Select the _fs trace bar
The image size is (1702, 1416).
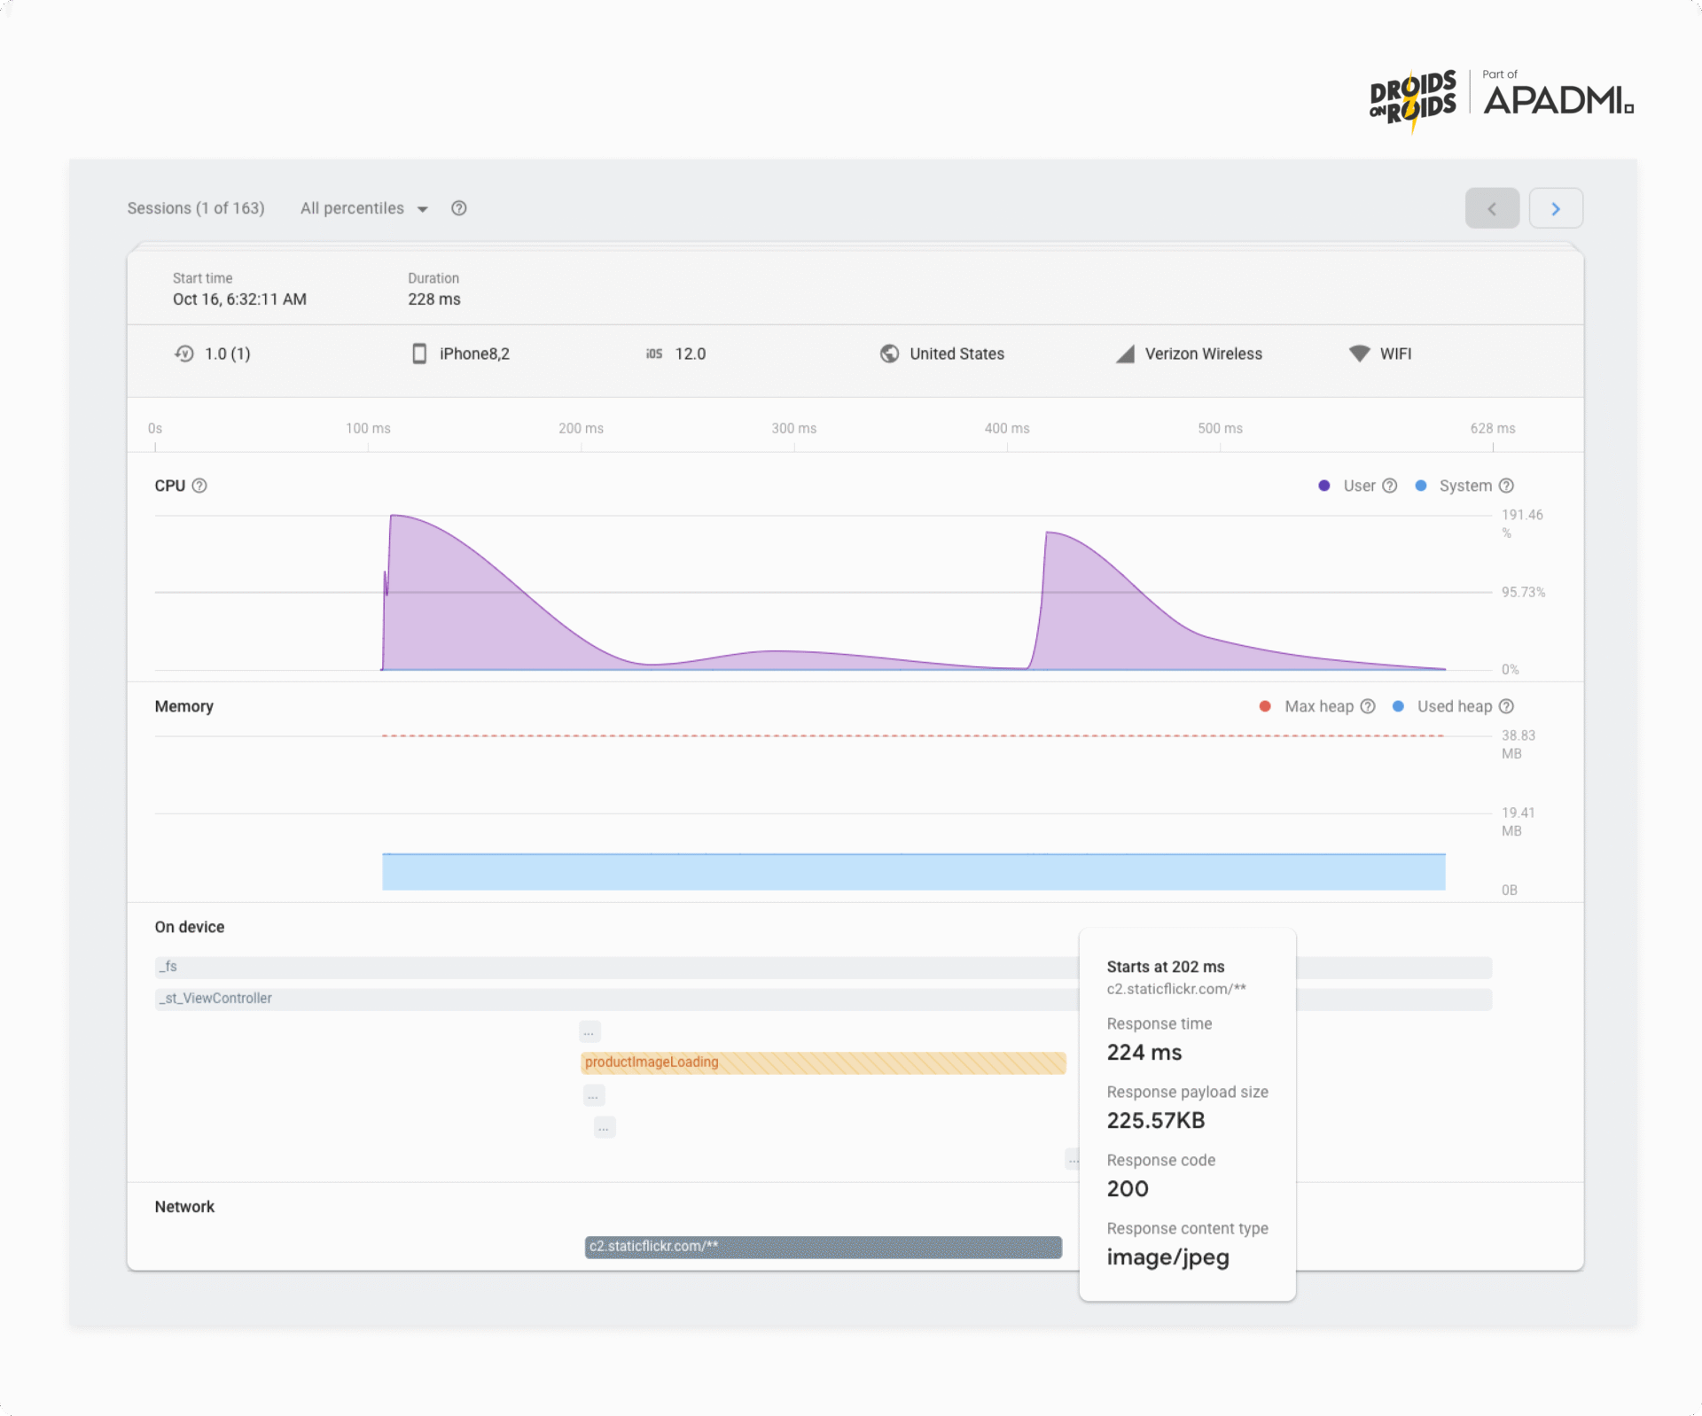pyautogui.click(x=824, y=967)
